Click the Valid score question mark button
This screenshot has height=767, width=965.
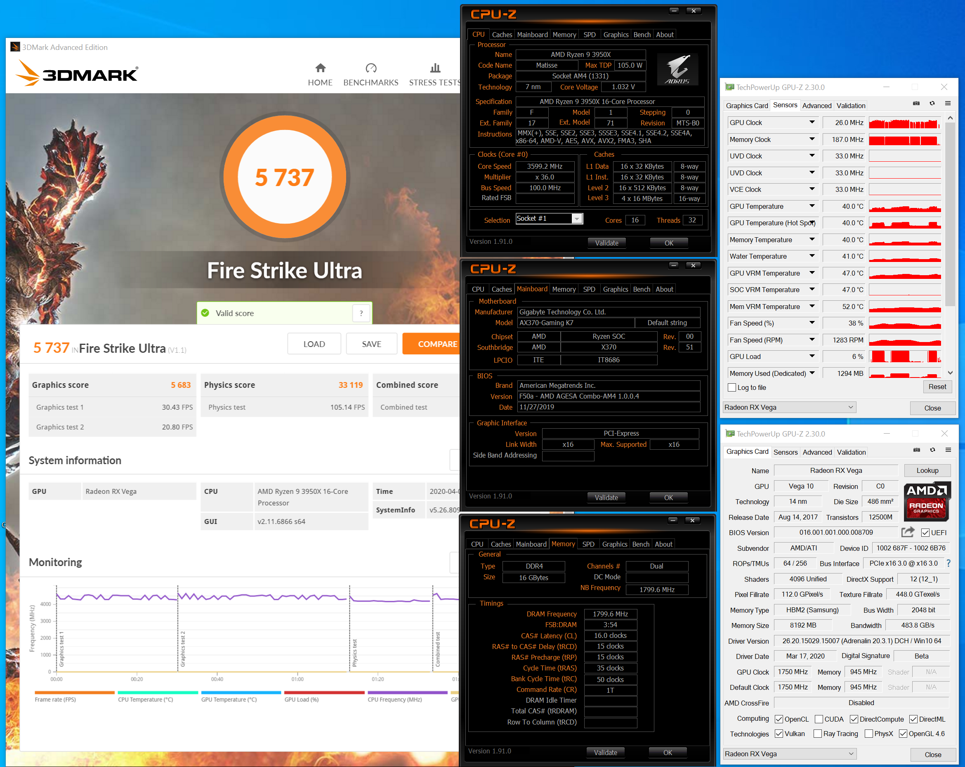pyautogui.click(x=361, y=313)
